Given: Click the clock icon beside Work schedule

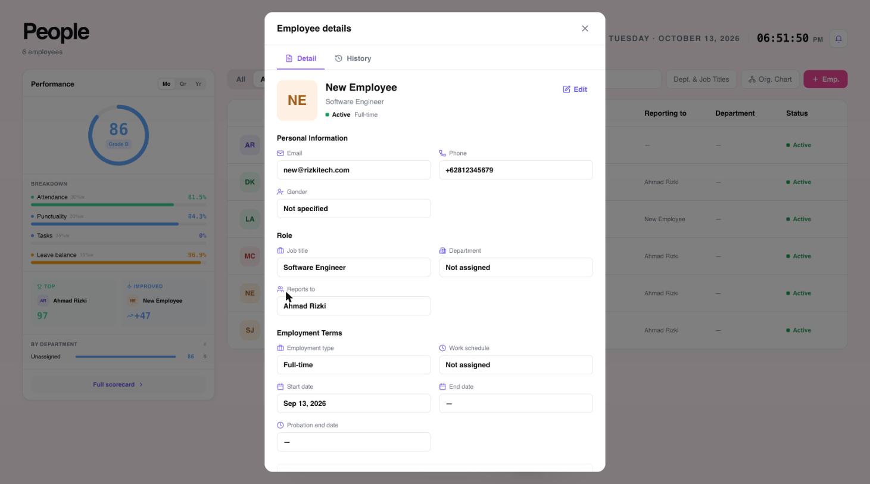Looking at the screenshot, I should [x=442, y=348].
